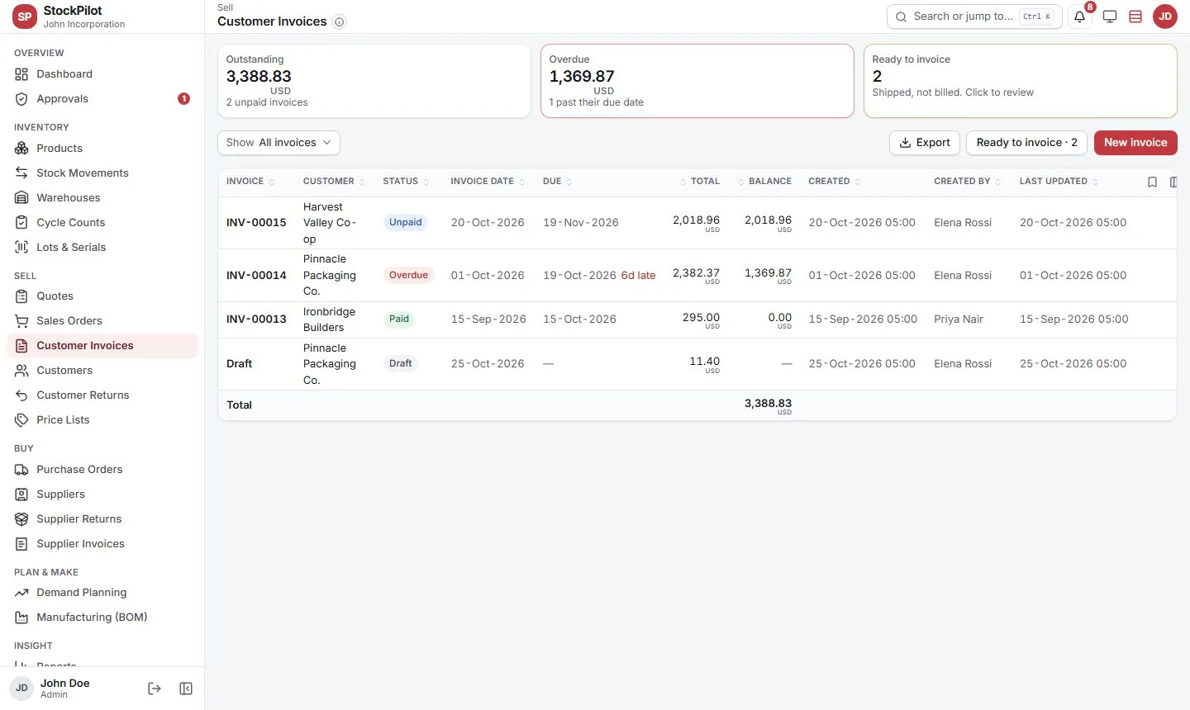Open the Draft invoice row

[697, 364]
